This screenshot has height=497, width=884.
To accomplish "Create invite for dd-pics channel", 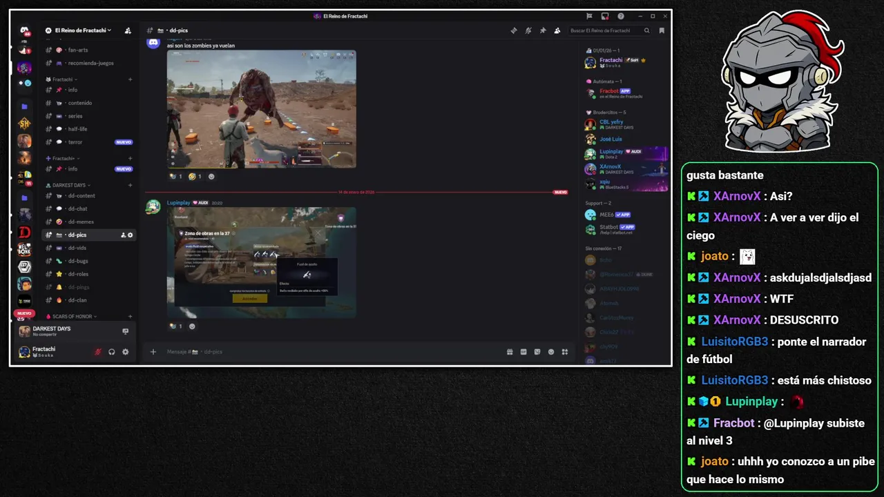I will point(123,235).
